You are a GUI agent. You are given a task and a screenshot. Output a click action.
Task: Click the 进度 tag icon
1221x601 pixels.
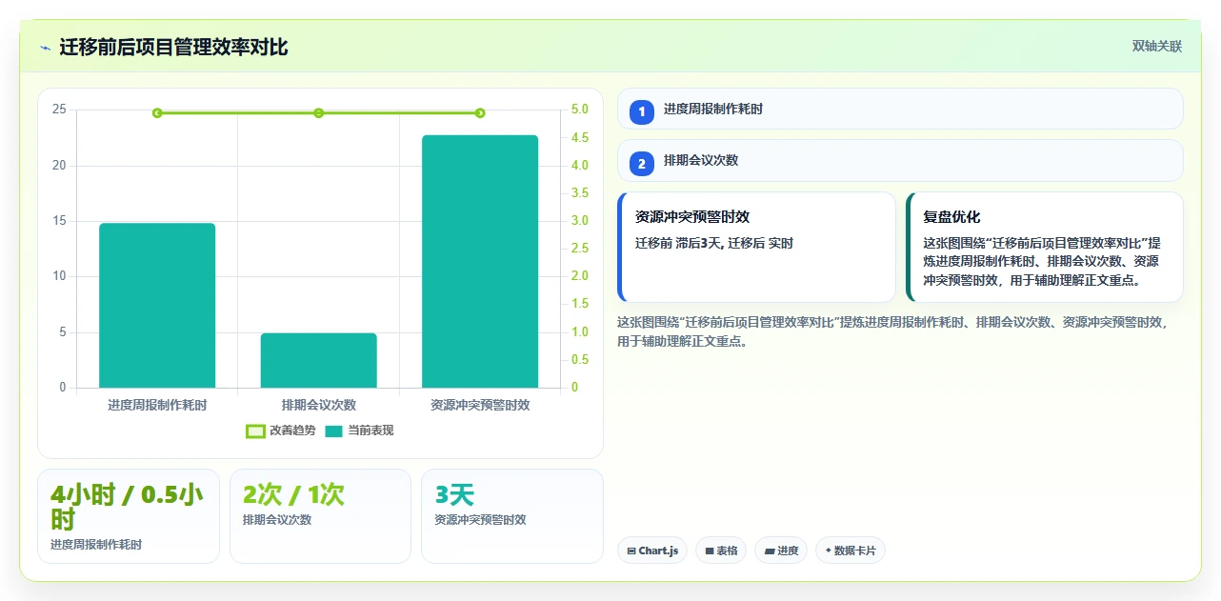(769, 551)
